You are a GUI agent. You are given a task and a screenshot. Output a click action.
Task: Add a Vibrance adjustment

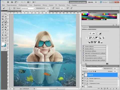pos(87,38)
